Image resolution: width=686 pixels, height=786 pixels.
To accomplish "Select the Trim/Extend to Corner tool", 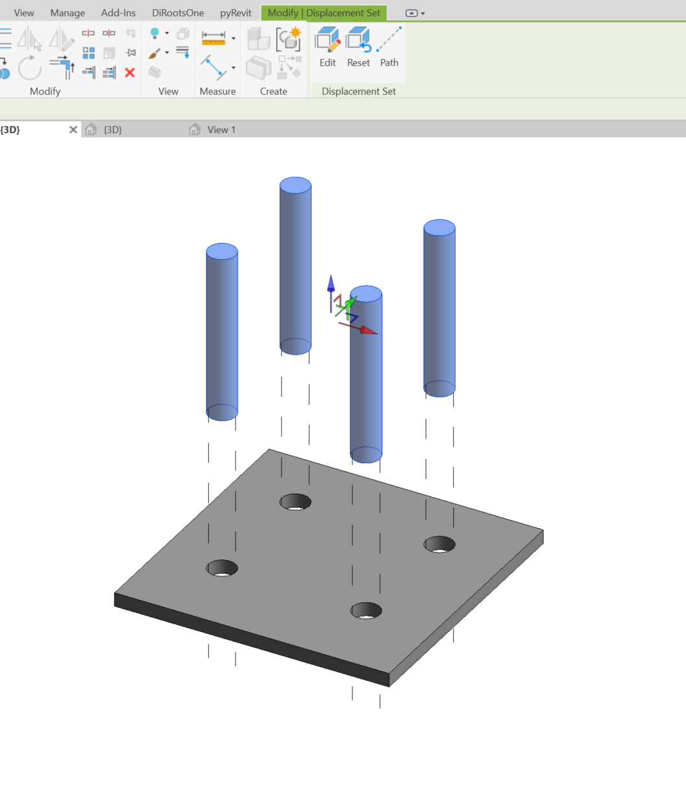I will click(61, 64).
